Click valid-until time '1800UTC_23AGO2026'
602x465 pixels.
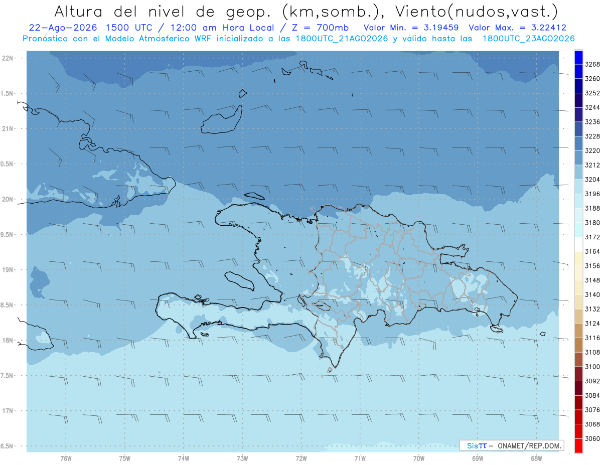[x=528, y=38]
